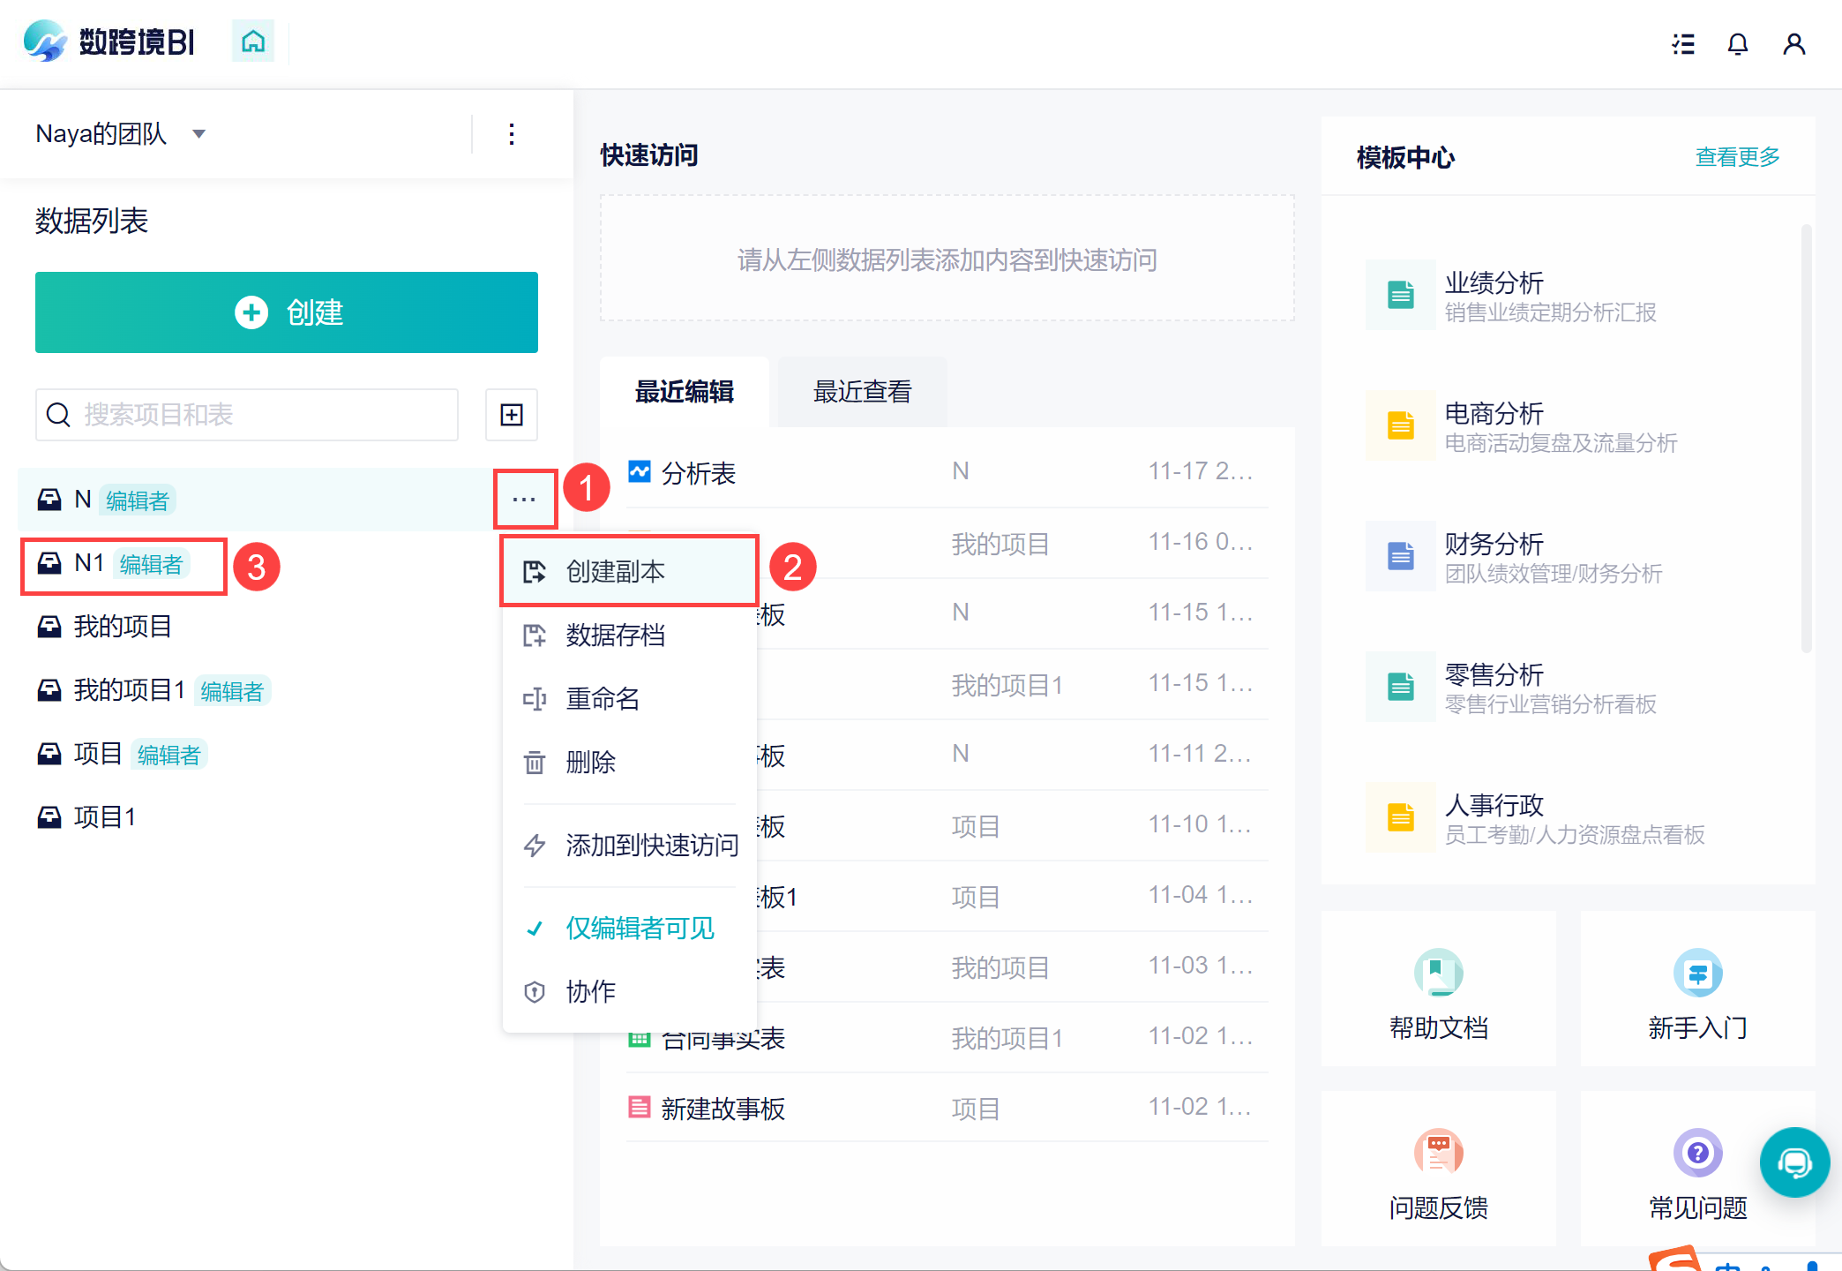The image size is (1842, 1271).
Task: Open the user account icon
Action: click(1793, 44)
